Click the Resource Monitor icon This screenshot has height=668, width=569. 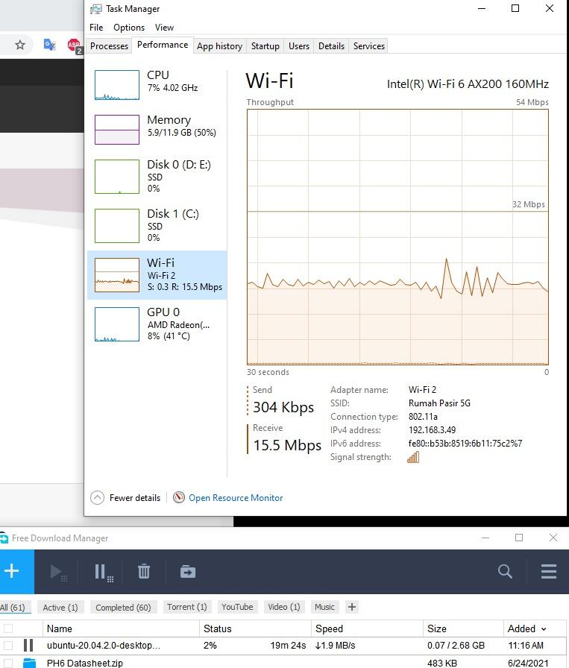[178, 497]
